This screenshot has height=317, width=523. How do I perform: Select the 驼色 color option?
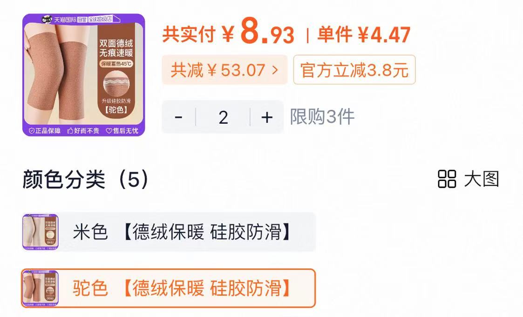coord(168,289)
